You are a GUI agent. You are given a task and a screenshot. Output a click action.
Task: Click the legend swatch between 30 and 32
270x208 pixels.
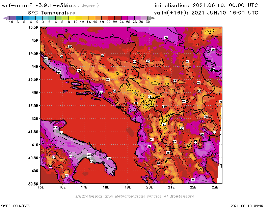pos(144,18)
